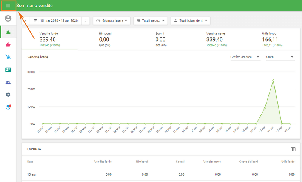Open the Employees ID card sidebar icon

point(8,70)
